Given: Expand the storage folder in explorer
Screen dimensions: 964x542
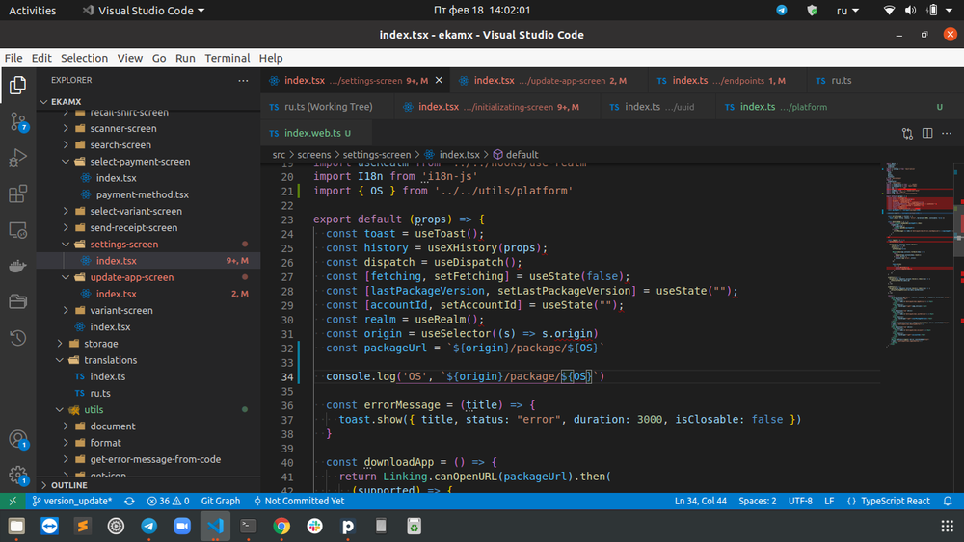Looking at the screenshot, I should 100,344.
